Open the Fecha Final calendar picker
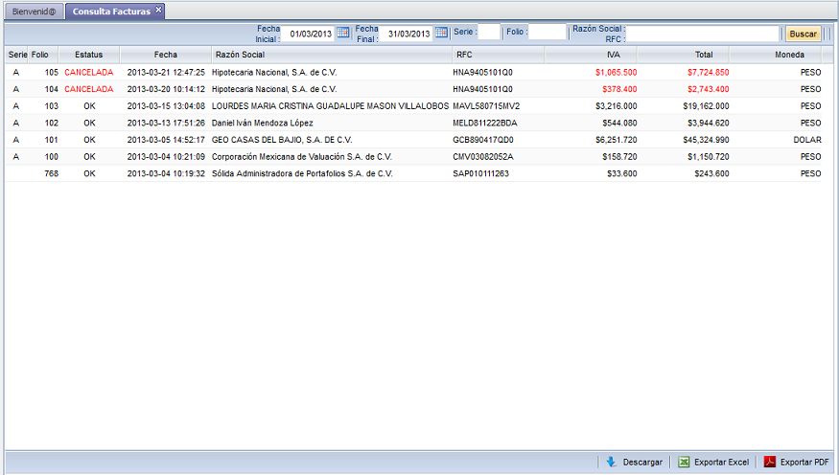This screenshot has width=839, height=475. [x=441, y=33]
